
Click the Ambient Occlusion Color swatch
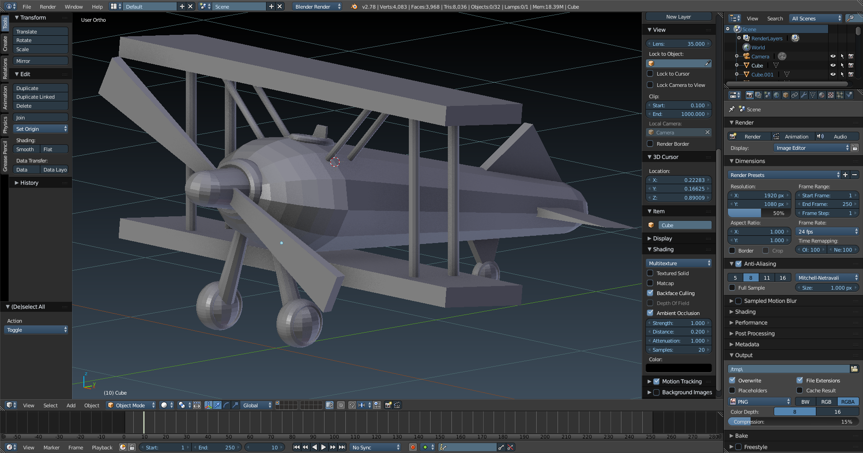click(679, 367)
